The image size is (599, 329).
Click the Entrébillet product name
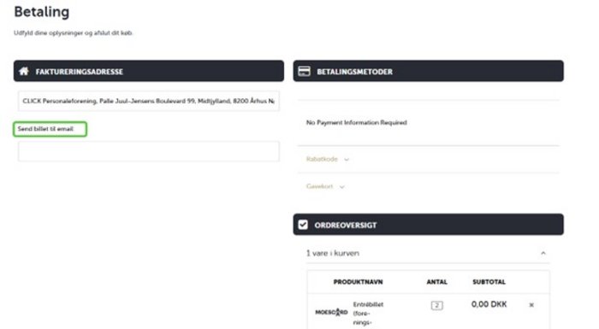(x=368, y=314)
